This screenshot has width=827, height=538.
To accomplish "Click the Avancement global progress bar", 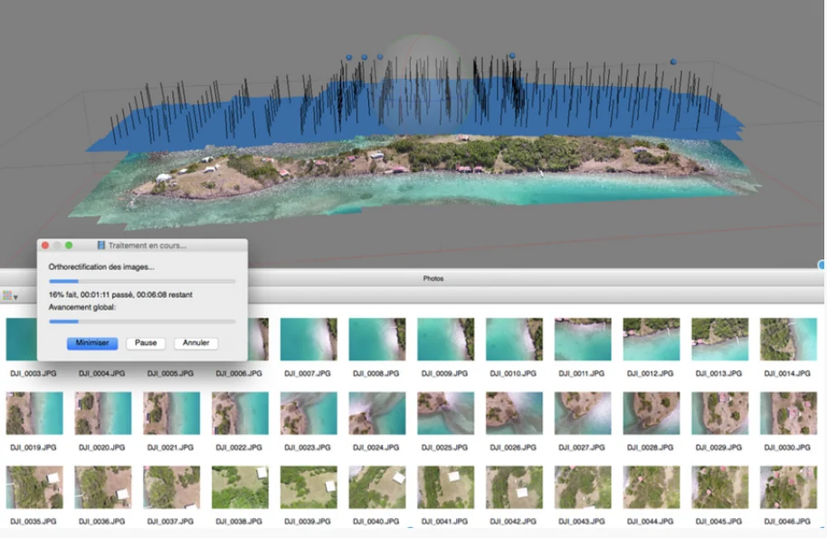I will click(x=142, y=321).
